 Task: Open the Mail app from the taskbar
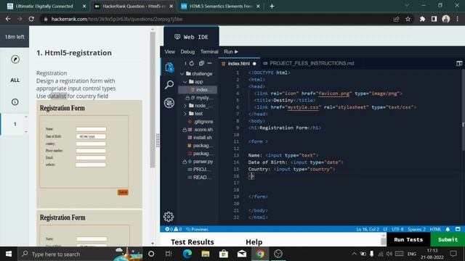[x=242, y=254]
